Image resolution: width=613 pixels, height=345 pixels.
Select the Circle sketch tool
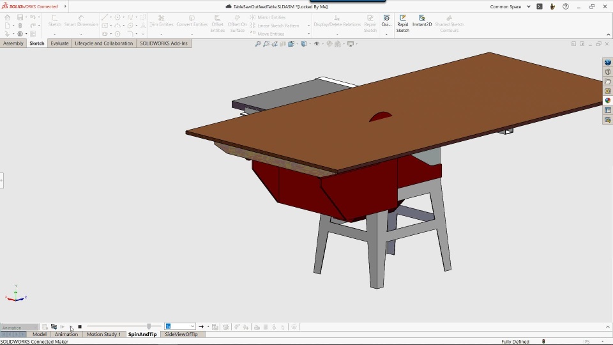117,17
